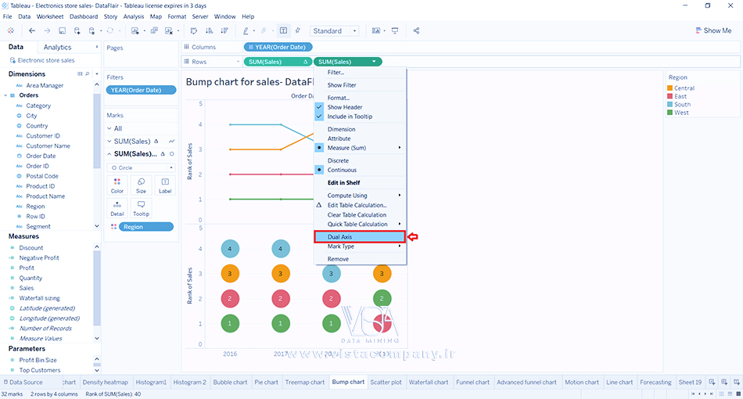
Task: Click the YEAR(Order Date) filter pill
Action: pyautogui.click(x=141, y=90)
